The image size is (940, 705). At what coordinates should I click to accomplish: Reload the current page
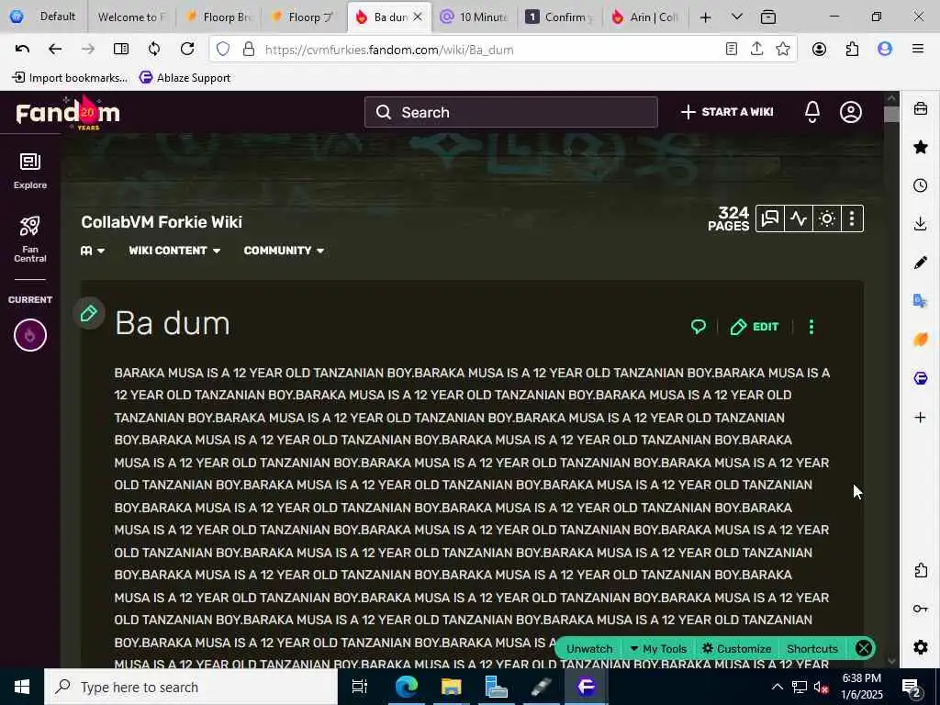[x=187, y=50]
